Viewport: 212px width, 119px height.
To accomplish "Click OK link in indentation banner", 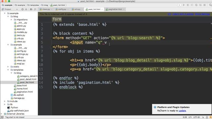I will tap(169, 14).
